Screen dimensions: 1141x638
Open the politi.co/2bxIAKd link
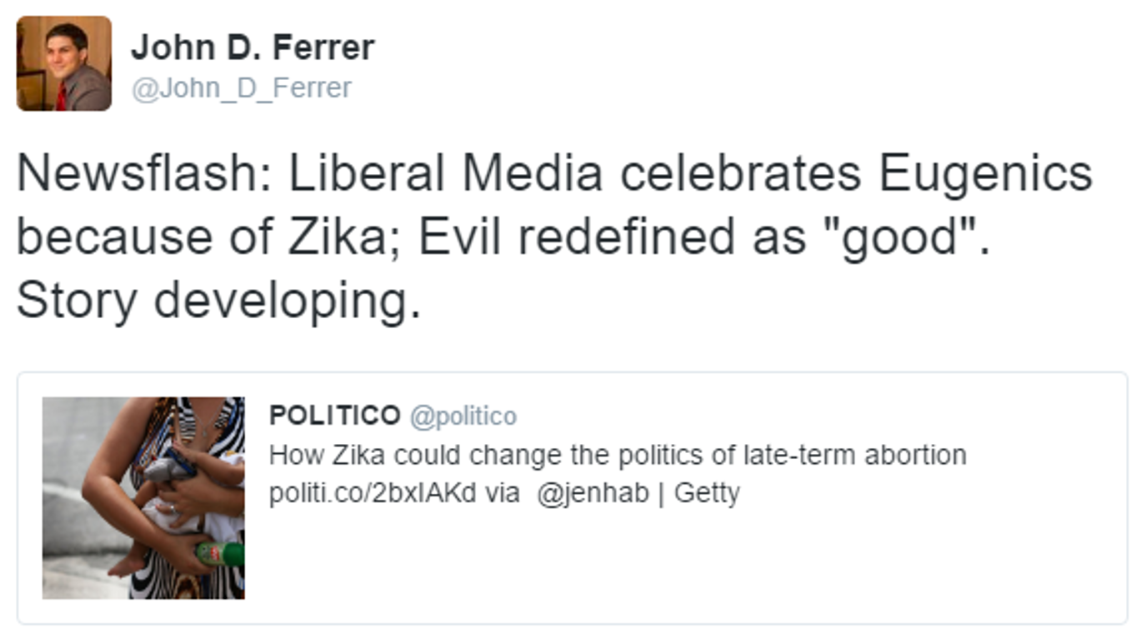pyautogui.click(x=372, y=493)
